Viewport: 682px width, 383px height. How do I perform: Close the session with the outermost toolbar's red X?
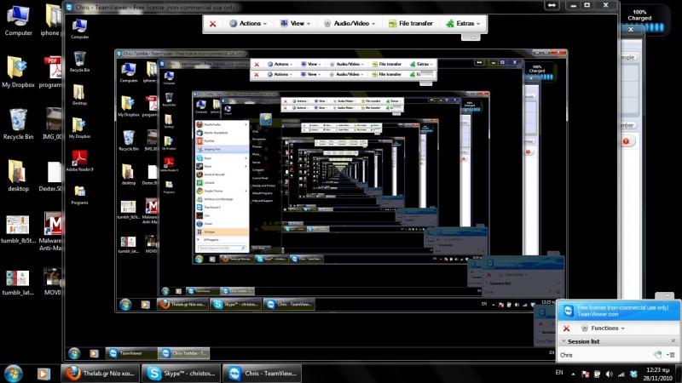pyautogui.click(x=212, y=24)
